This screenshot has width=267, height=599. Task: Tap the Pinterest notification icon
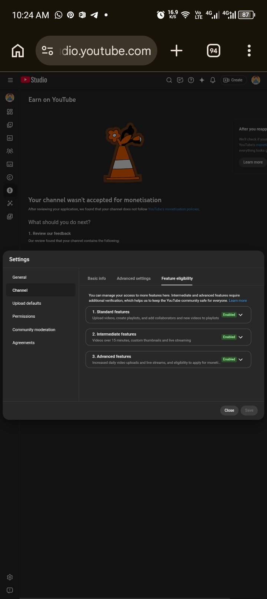coord(70,15)
